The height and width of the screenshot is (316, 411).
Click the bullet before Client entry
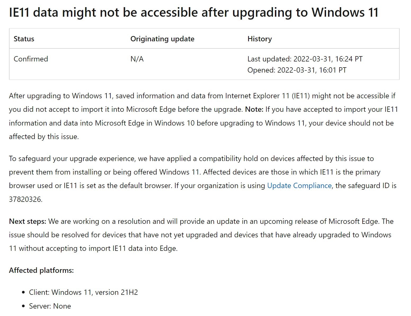click(x=24, y=292)
